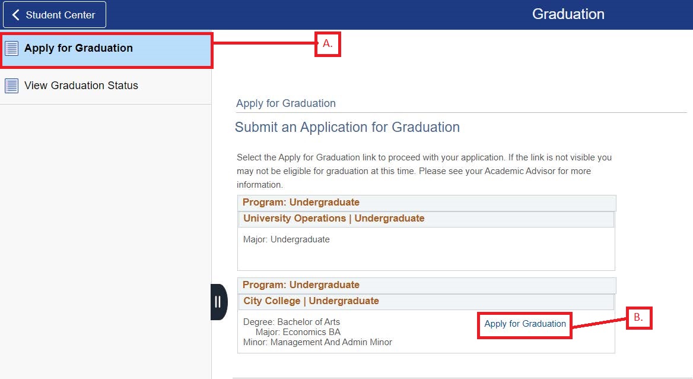Click the Minor: Management And Admin Minor text
This screenshot has width=693, height=379.
click(317, 342)
